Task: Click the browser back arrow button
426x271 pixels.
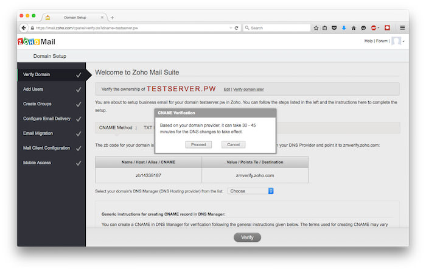Action: point(24,28)
